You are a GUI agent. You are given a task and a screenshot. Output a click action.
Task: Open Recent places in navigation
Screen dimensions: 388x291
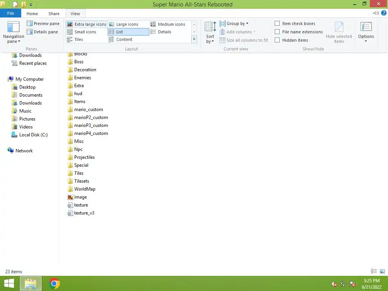tap(29, 63)
